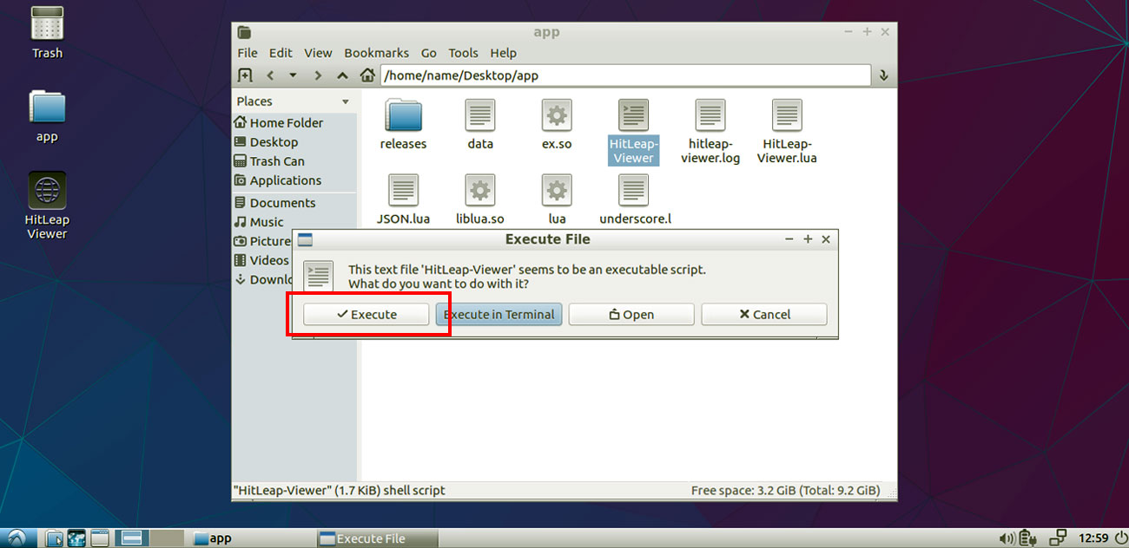Click the battery status tray icon
The width and height of the screenshot is (1129, 548).
click(x=1030, y=538)
